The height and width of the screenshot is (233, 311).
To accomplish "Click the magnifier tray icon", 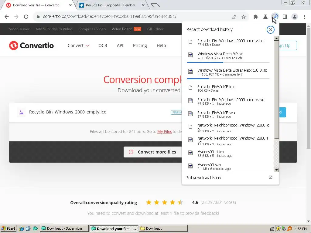I will (289, 229).
